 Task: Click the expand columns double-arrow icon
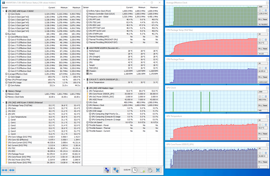(x=4, y=170)
